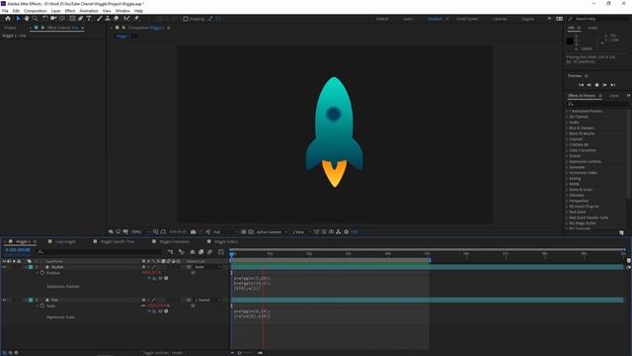Select the Rectangle shape tool
This screenshot has width=632, height=356.
72,19
